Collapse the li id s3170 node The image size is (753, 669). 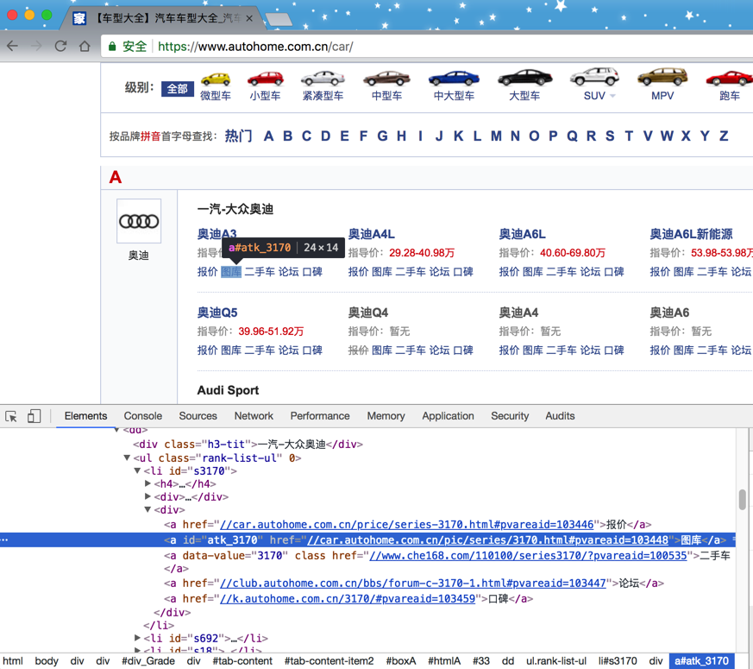(x=137, y=470)
